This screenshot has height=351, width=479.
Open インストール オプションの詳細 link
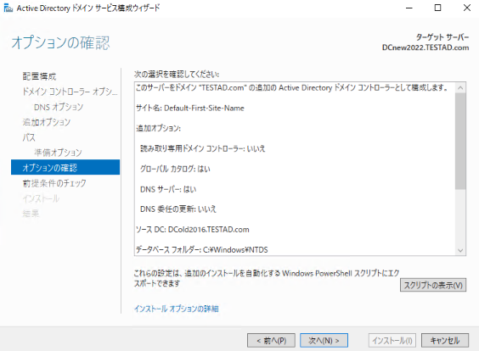pyautogui.click(x=177, y=309)
